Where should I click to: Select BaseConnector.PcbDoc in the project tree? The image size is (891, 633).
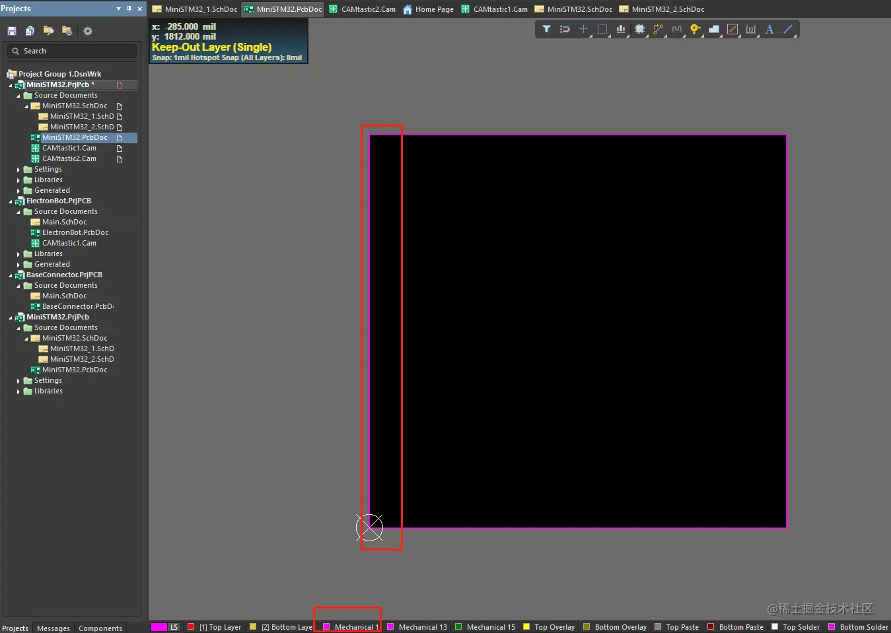pos(78,307)
